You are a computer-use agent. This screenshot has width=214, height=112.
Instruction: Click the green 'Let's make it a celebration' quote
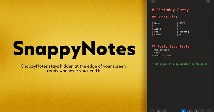pyautogui.click(x=179, y=64)
